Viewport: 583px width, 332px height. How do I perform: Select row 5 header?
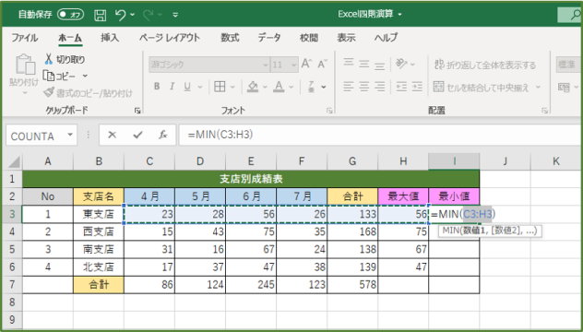[12, 249]
